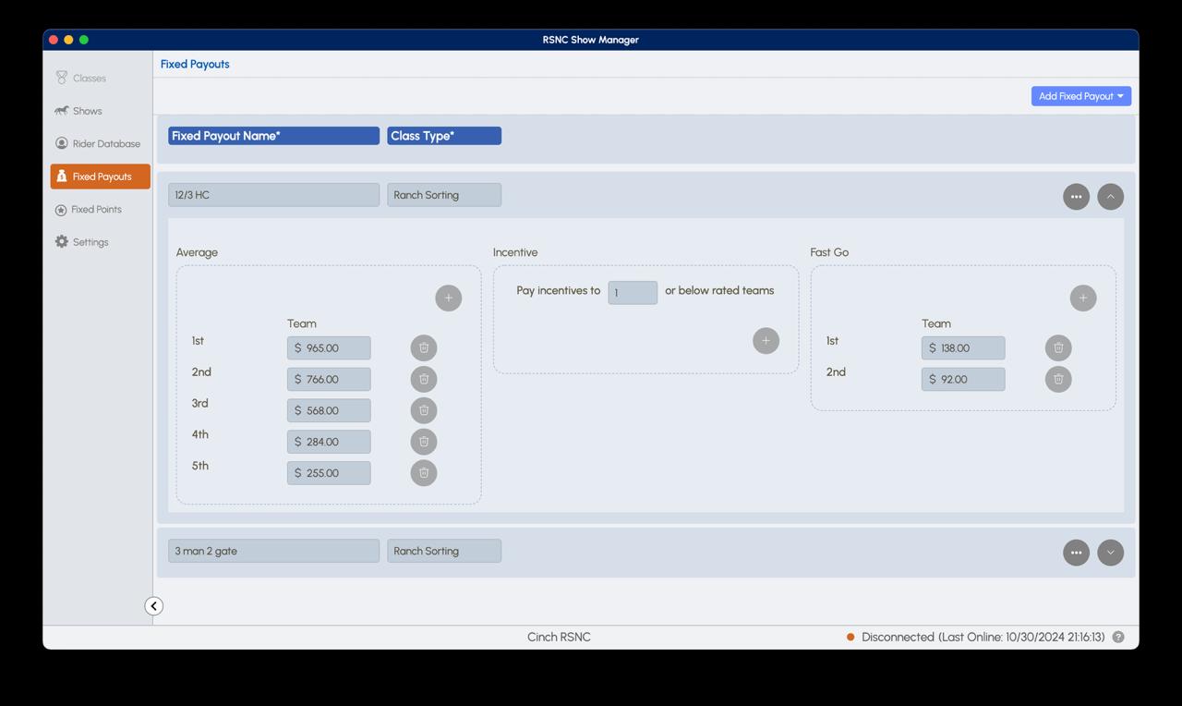Add a new Fast Go place
This screenshot has width=1182, height=706.
coord(1082,298)
